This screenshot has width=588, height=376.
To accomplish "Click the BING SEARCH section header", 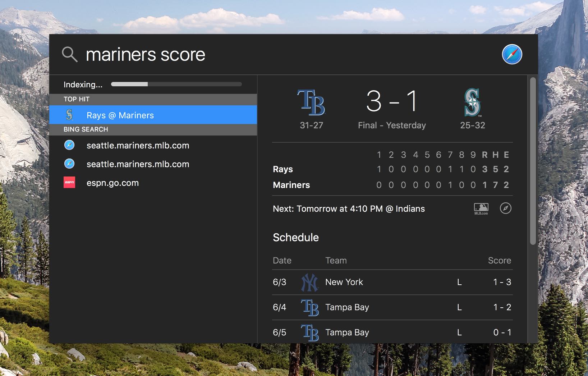I will (153, 129).
